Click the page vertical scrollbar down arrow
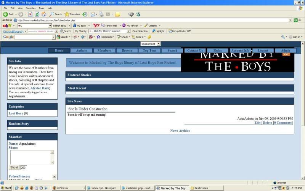Screen dimensions: 305x191 click(303, 178)
